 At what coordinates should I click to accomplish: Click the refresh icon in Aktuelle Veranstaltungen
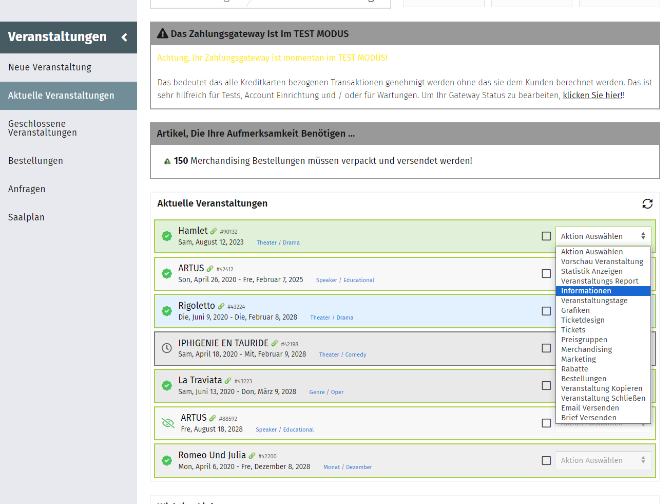647,204
